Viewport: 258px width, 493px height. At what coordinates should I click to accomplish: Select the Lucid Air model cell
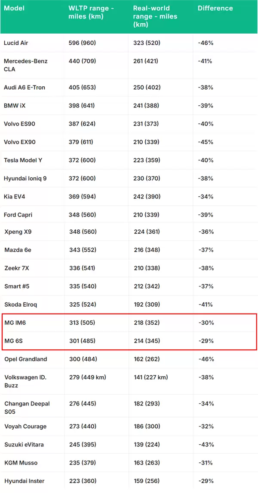click(16, 43)
